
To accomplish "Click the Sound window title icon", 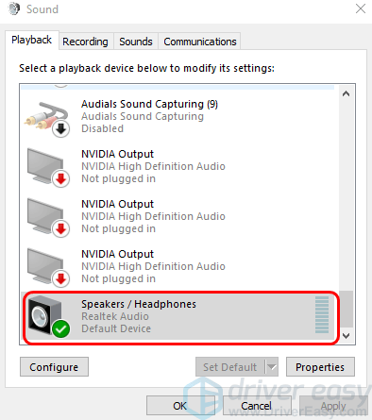I will coord(14,8).
